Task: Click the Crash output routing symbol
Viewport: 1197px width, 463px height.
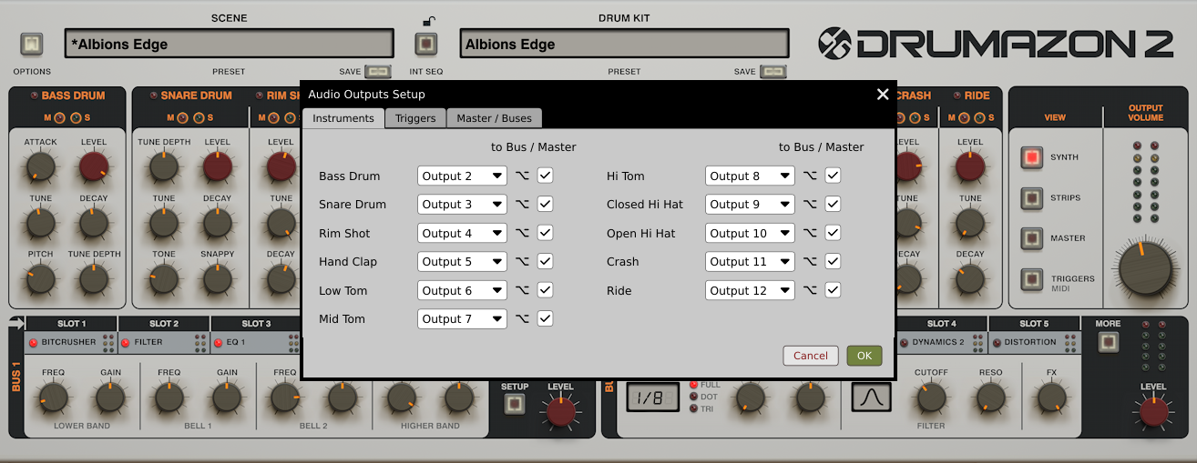Action: click(810, 261)
